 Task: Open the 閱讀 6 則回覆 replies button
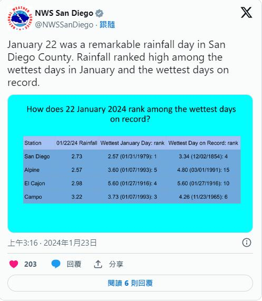click(x=130, y=283)
